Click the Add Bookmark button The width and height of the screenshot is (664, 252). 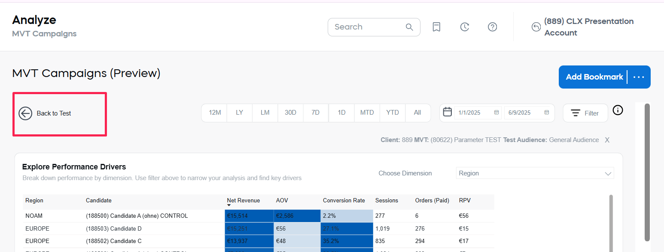tap(594, 77)
